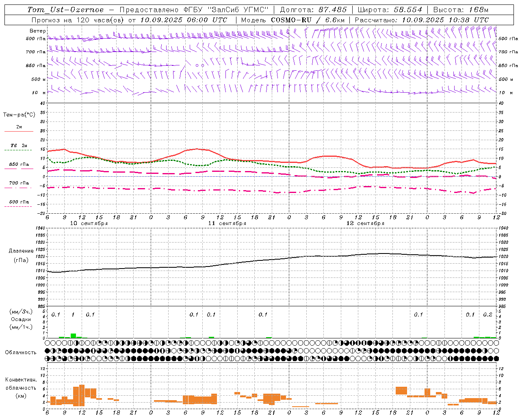Click the Осадки label
Screen dimensions: 520x416
click(21, 319)
